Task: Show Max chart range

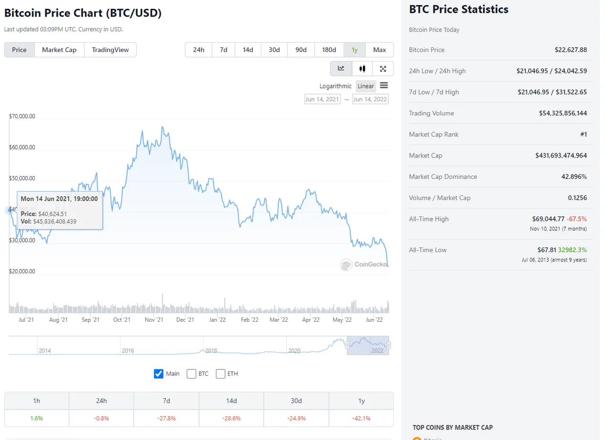Action: [x=380, y=50]
